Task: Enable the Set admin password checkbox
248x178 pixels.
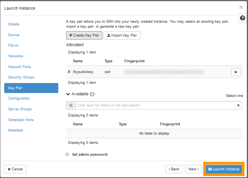Action: coord(67,155)
